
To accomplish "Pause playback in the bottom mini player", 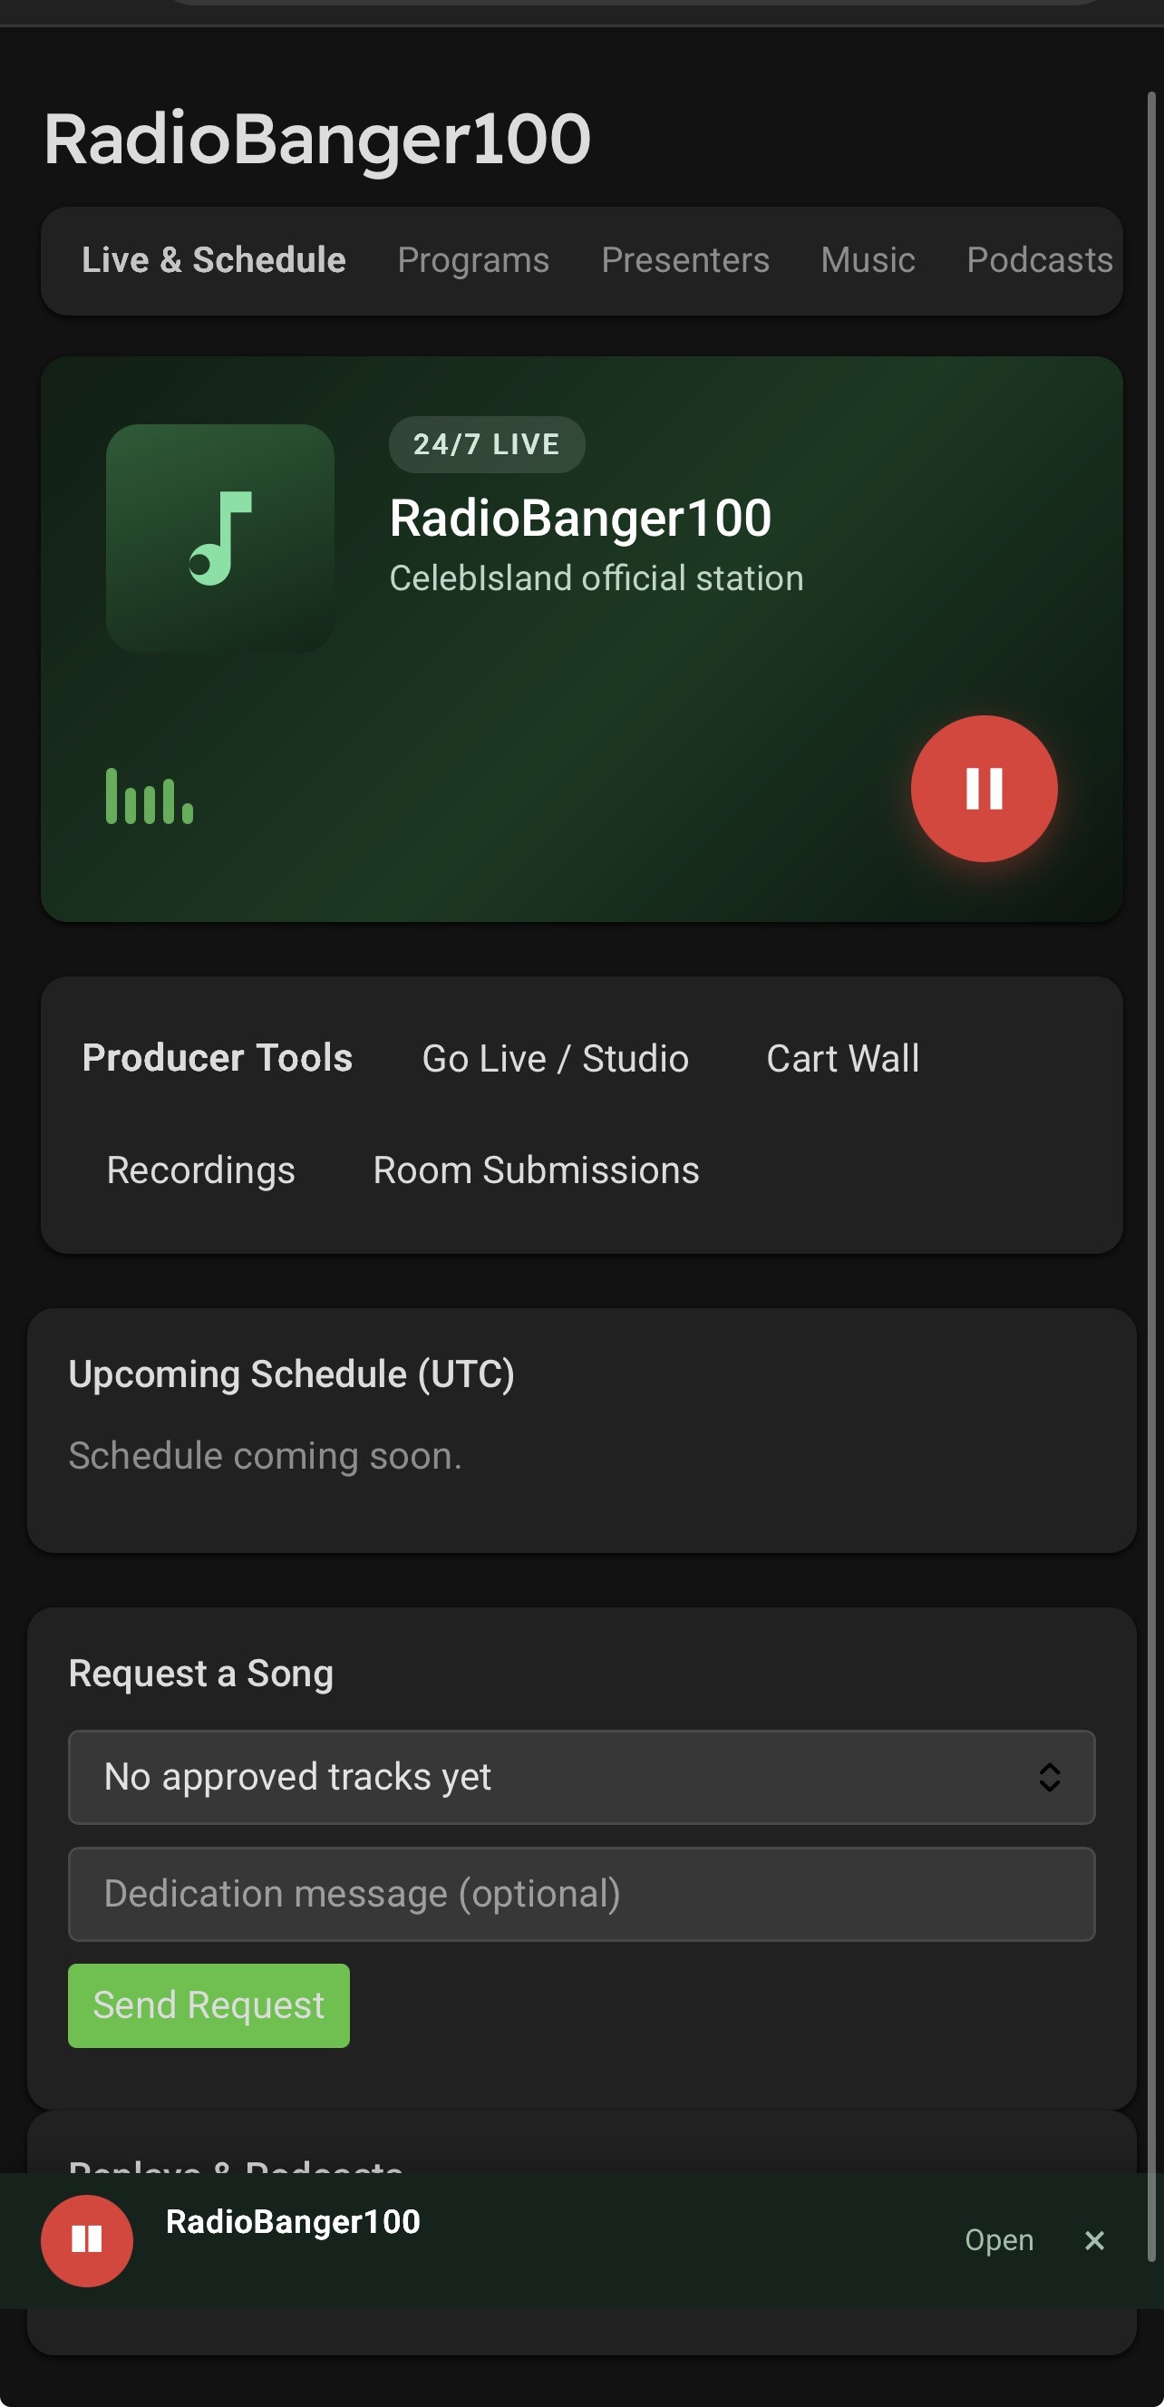I will point(87,2240).
